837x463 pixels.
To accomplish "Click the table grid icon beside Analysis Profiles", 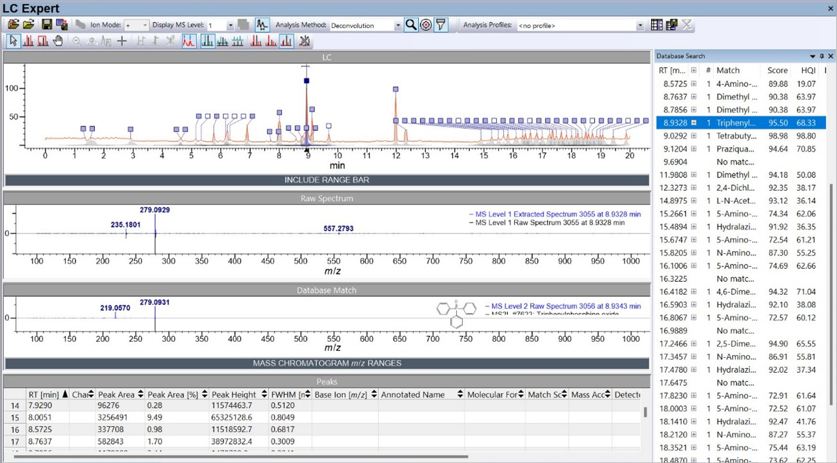I will [656, 25].
